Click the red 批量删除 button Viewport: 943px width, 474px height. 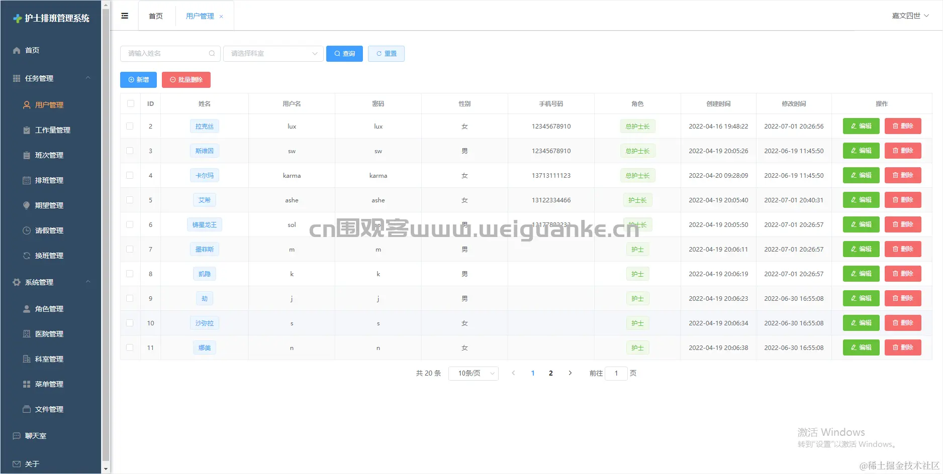pyautogui.click(x=186, y=80)
